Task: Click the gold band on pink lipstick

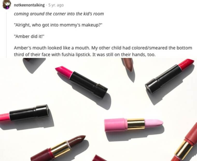Action: click(136, 124)
